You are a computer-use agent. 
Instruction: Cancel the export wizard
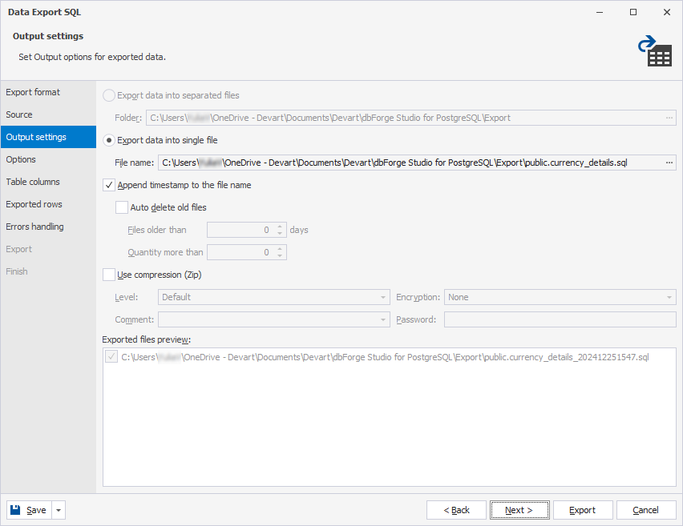(x=646, y=510)
